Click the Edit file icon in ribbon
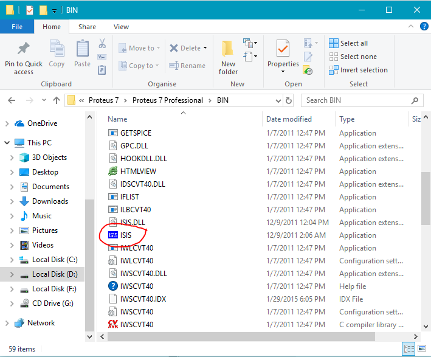This screenshot has width=431, height=357. click(x=308, y=57)
